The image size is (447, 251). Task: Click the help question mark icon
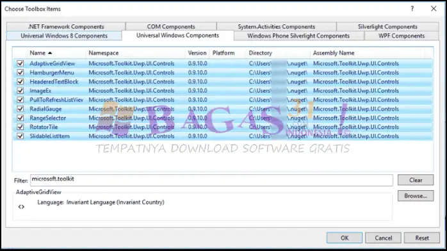[x=412, y=8]
